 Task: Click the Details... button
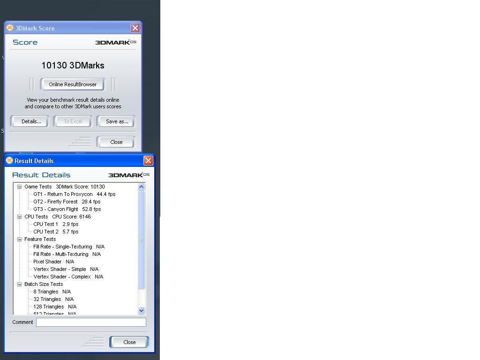click(x=30, y=121)
